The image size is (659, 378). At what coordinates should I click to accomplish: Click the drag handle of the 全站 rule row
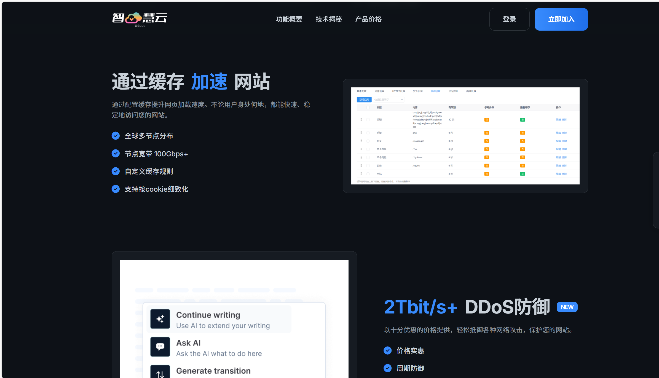[361, 174]
